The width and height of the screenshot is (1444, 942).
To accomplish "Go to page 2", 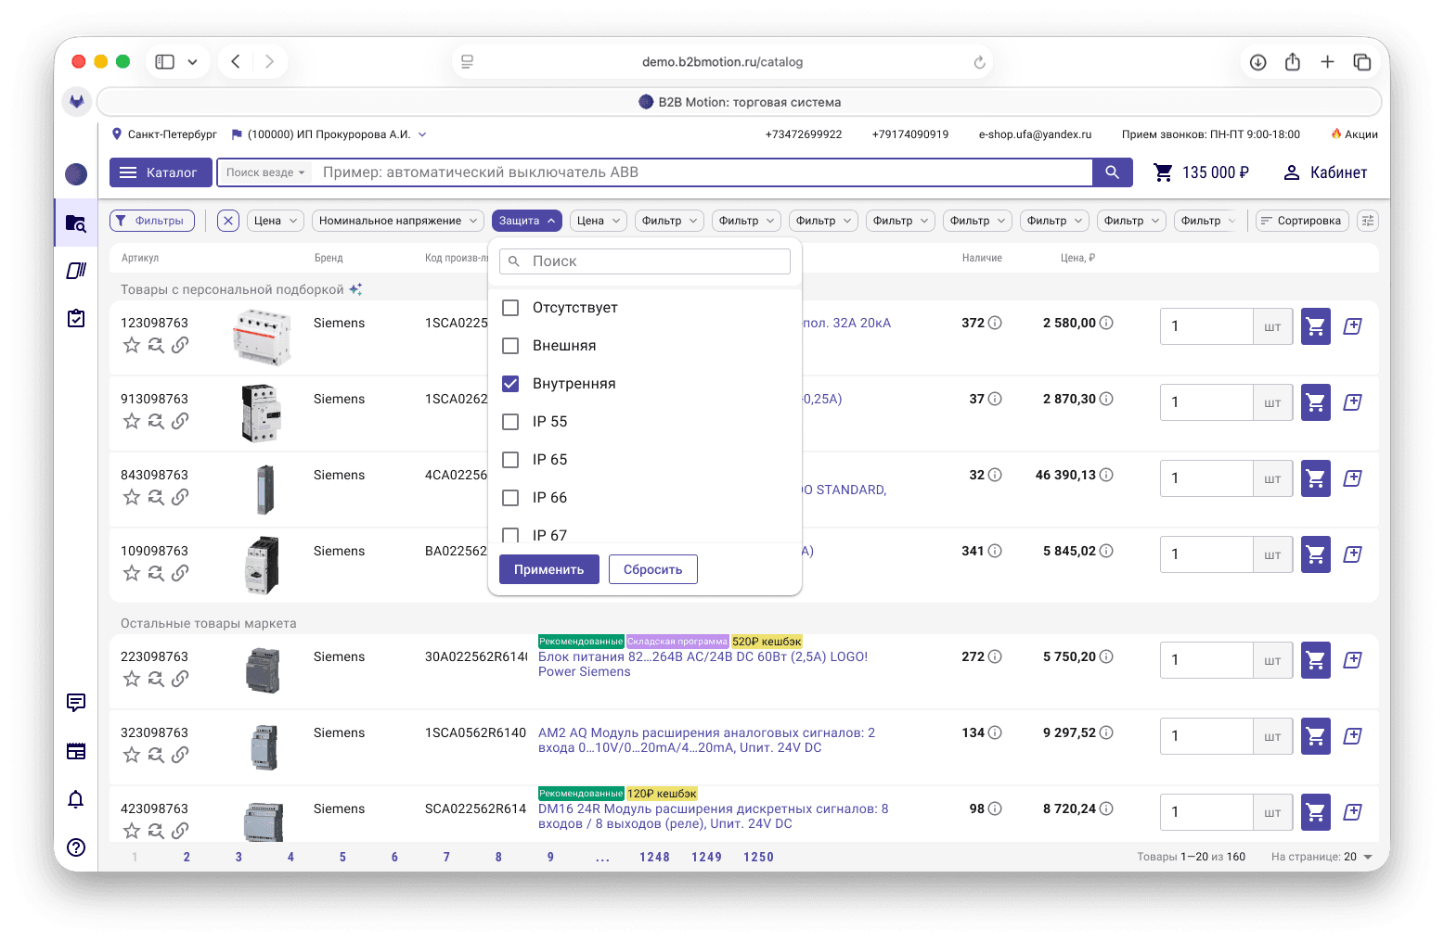I will (x=187, y=857).
